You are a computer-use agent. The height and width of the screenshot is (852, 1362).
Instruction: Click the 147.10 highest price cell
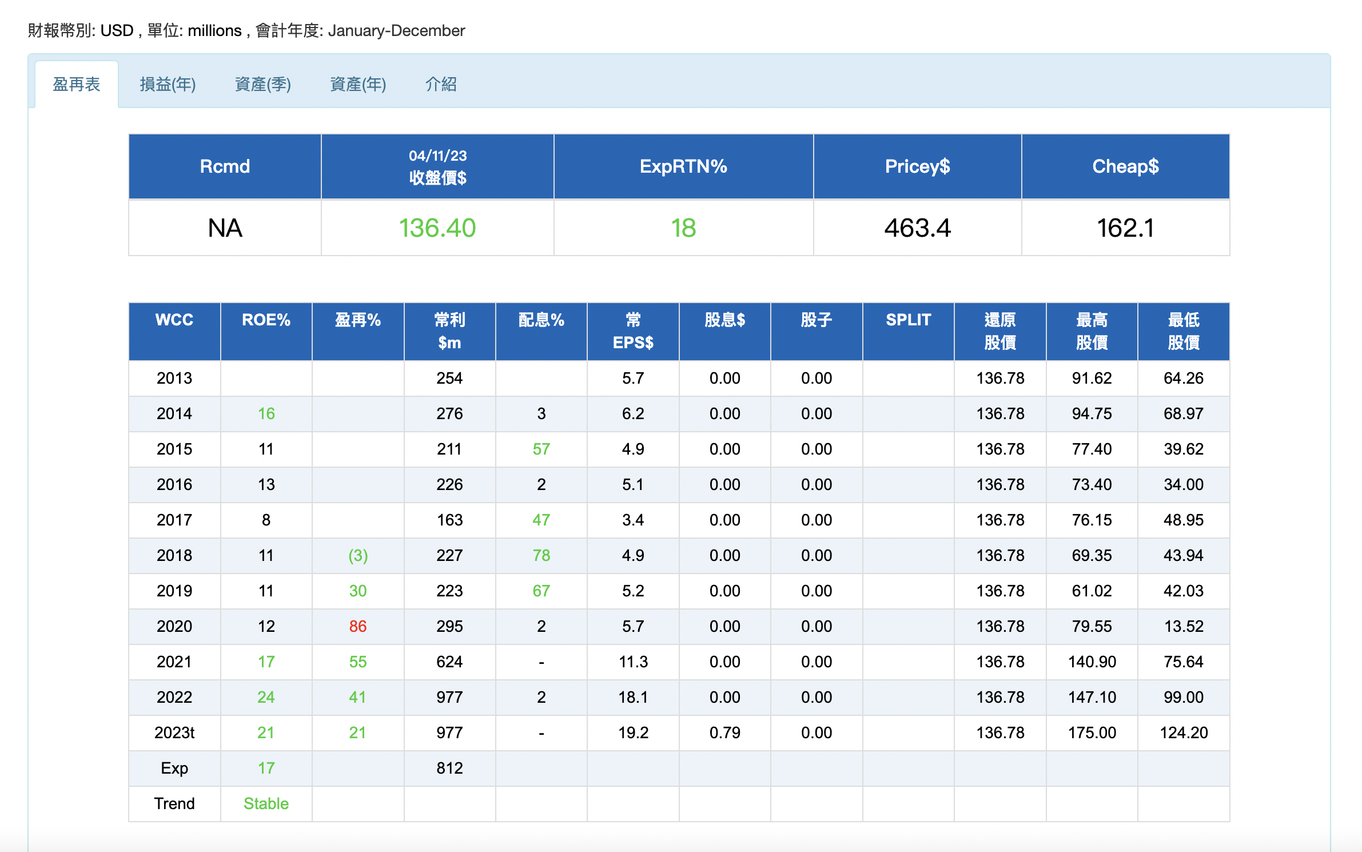pyautogui.click(x=1092, y=697)
